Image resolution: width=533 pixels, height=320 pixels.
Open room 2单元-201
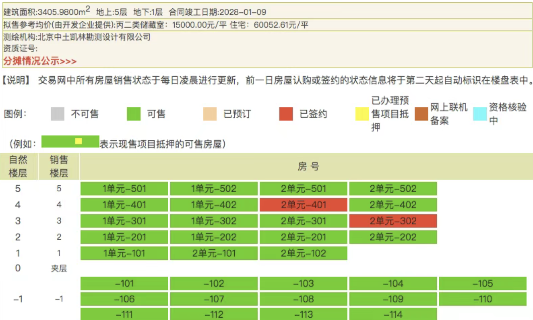pos(303,237)
